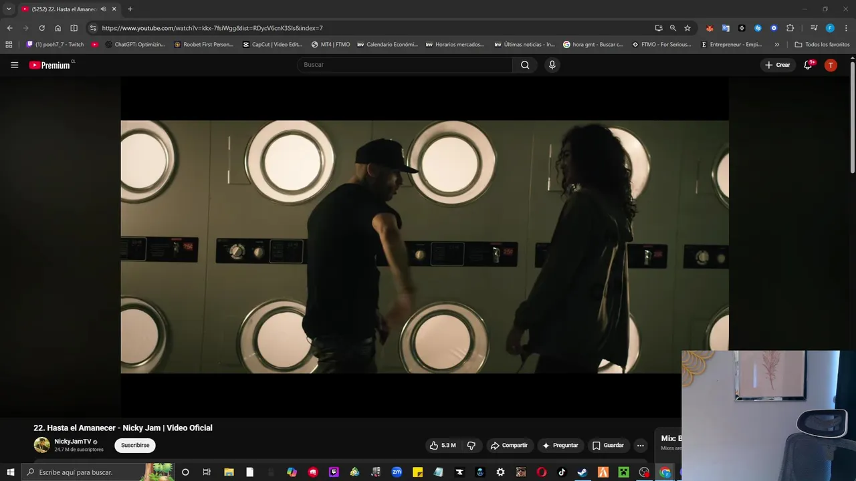This screenshot has height=481, width=856.
Task: Open Horarios mercados bookmark
Action: pyautogui.click(x=455, y=45)
